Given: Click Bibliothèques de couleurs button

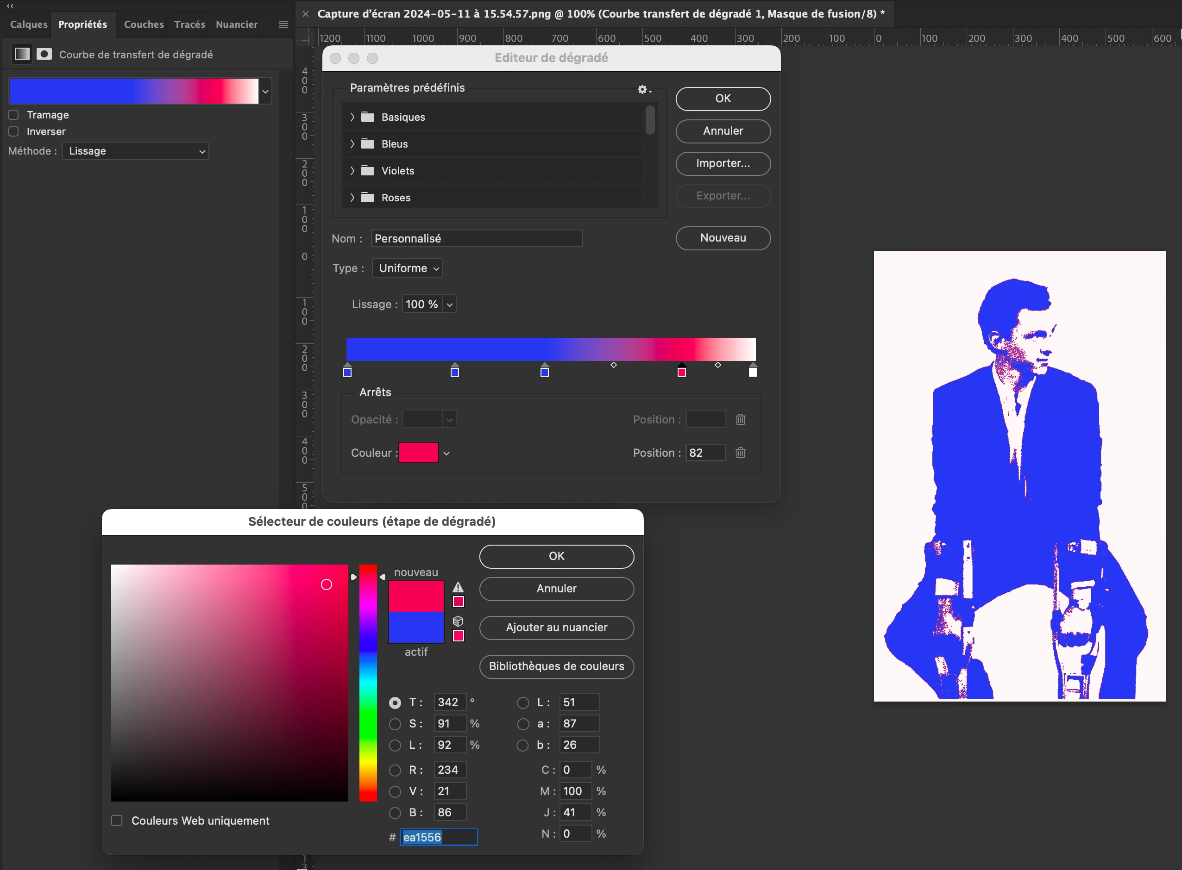Looking at the screenshot, I should (x=556, y=666).
